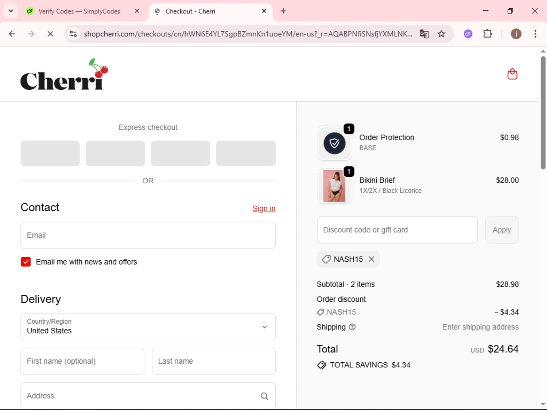Open the shopping bag cart icon
Image resolution: width=547 pixels, height=410 pixels.
coord(512,74)
